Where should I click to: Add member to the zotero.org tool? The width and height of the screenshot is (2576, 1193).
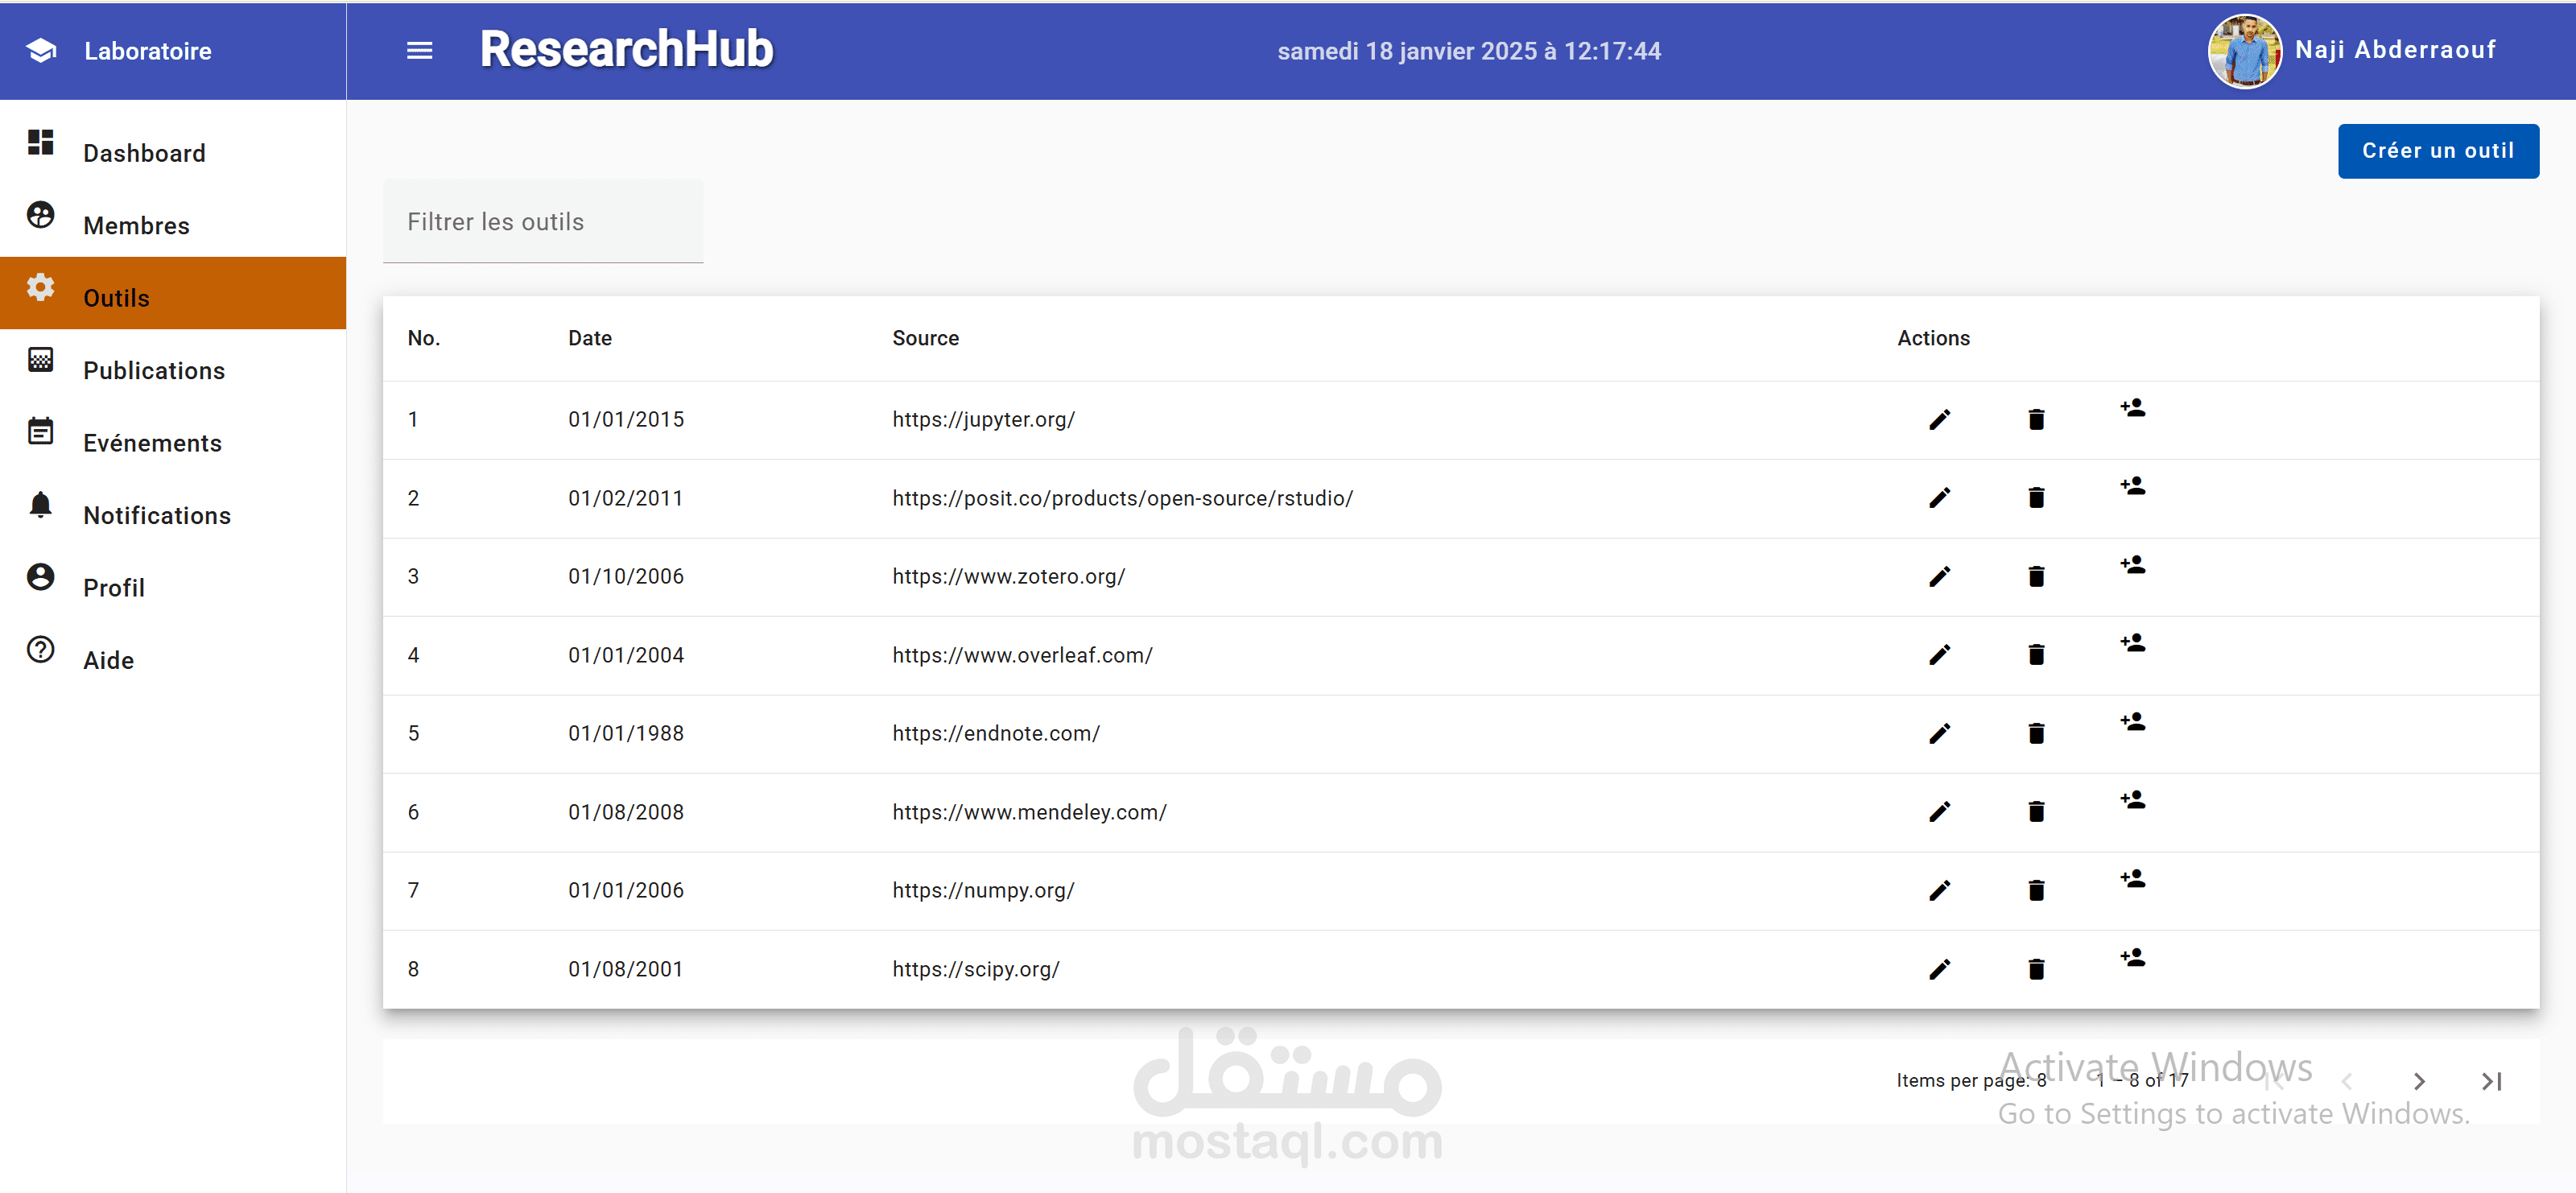click(2132, 565)
